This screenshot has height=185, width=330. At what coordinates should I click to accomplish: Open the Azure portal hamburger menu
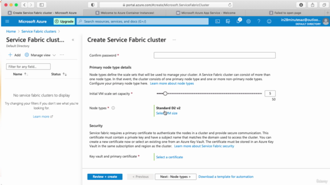[7, 22]
